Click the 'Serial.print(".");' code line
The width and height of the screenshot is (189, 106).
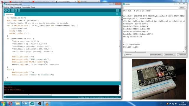(20, 33)
